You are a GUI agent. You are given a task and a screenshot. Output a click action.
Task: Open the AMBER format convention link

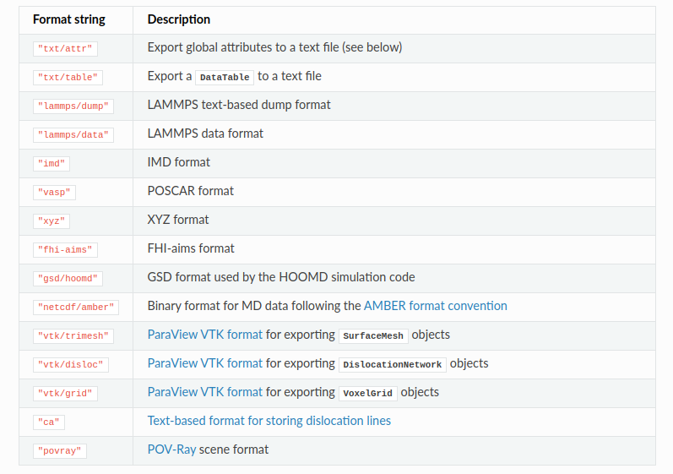435,306
